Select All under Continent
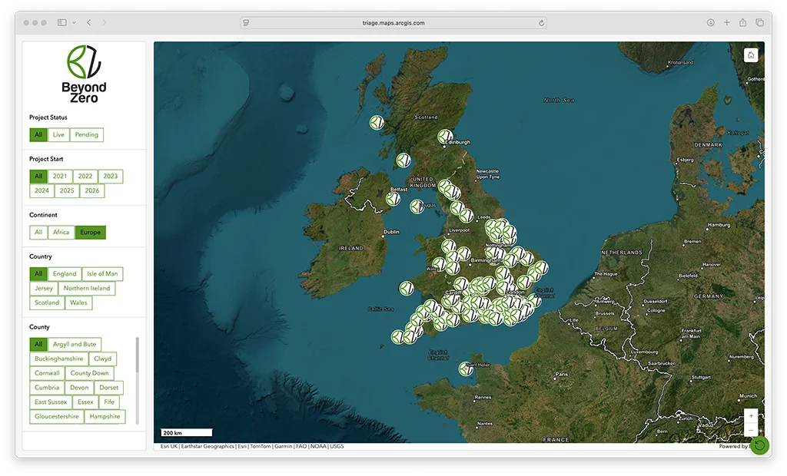 (38, 232)
